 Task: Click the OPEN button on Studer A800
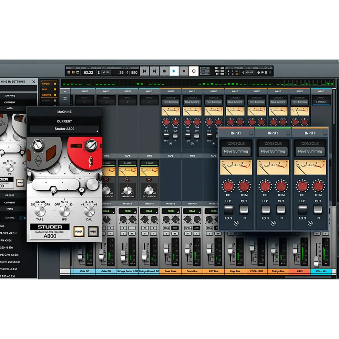pos(93,232)
